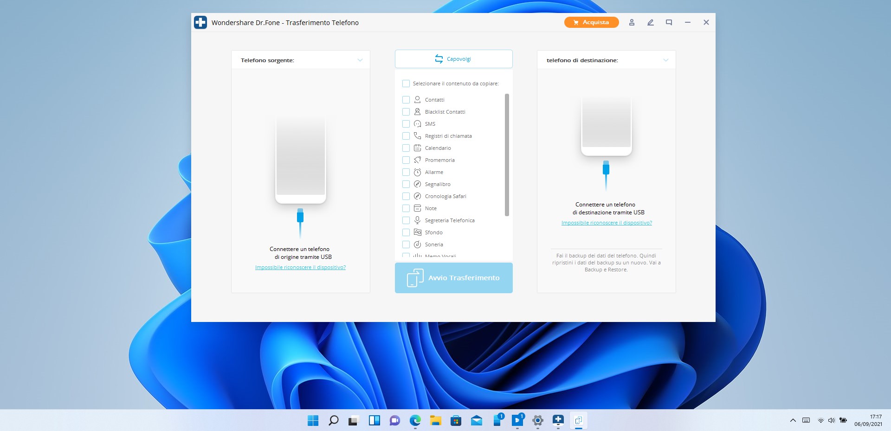Image resolution: width=891 pixels, height=431 pixels.
Task: Click the feedback pencil icon
Action: (650, 22)
